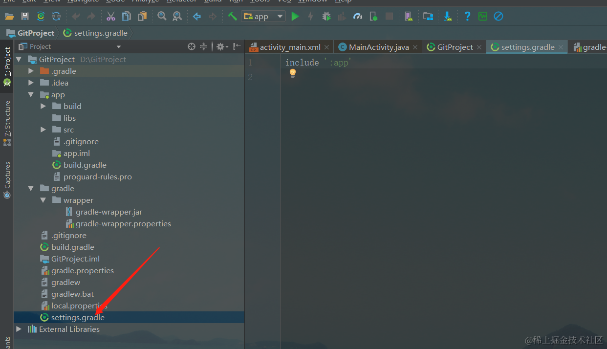The width and height of the screenshot is (607, 349).
Task: Click the yellow lightbulb intention icon
Action: 293,73
